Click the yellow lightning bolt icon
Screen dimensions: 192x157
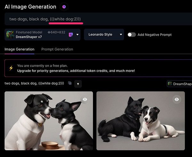click(x=11, y=68)
